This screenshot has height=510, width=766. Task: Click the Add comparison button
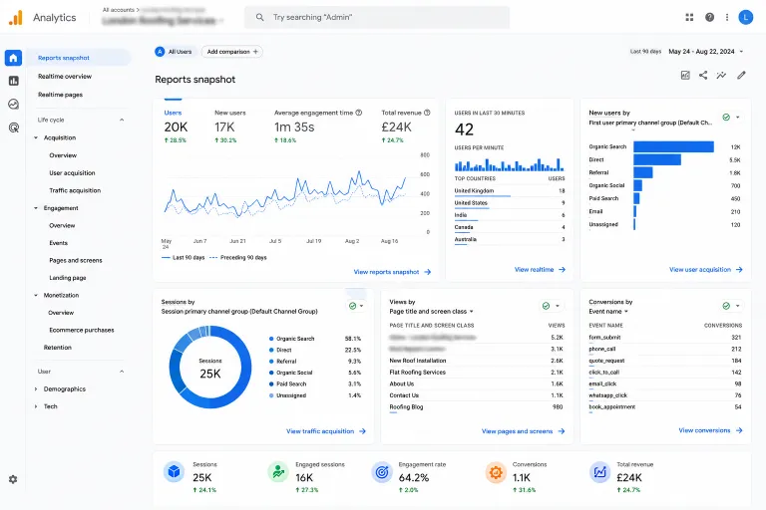pos(232,52)
